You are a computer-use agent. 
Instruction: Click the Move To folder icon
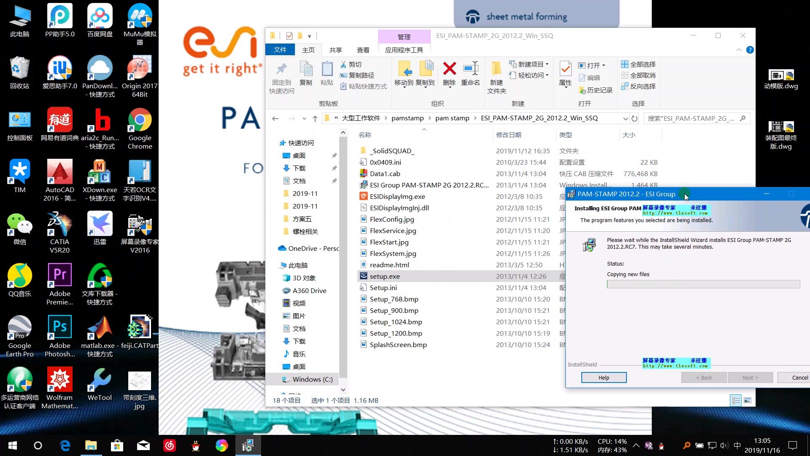pos(404,69)
